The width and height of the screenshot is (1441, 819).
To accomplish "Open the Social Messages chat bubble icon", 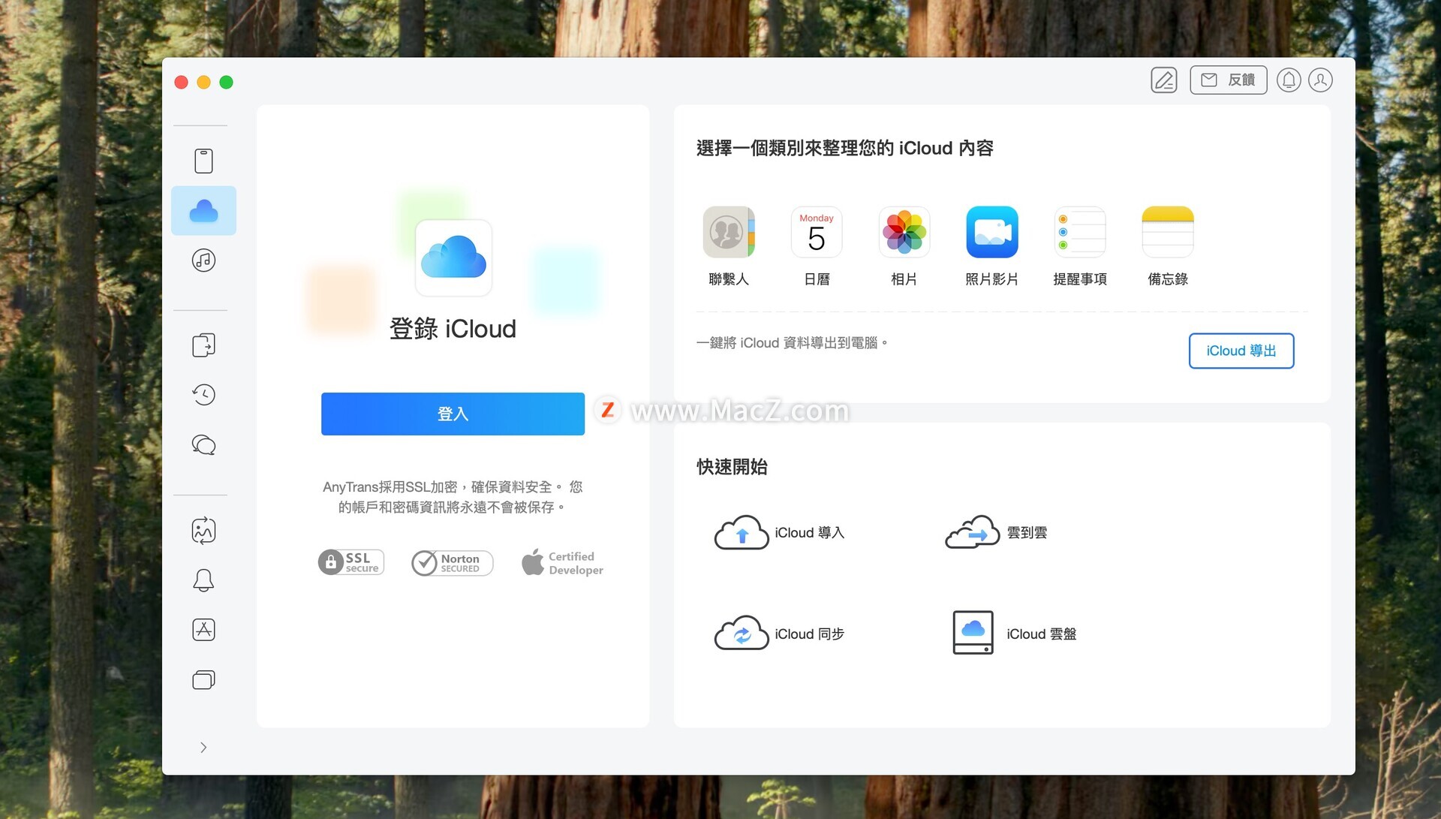I will (203, 445).
